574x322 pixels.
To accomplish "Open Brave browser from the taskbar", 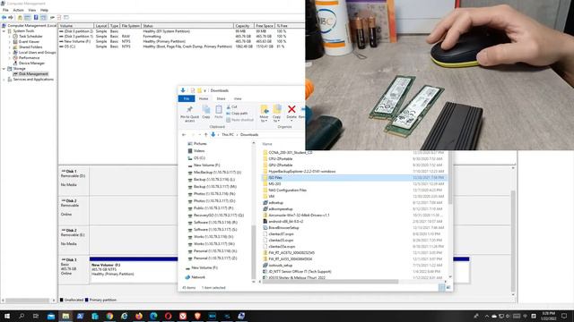I will pos(197,316).
